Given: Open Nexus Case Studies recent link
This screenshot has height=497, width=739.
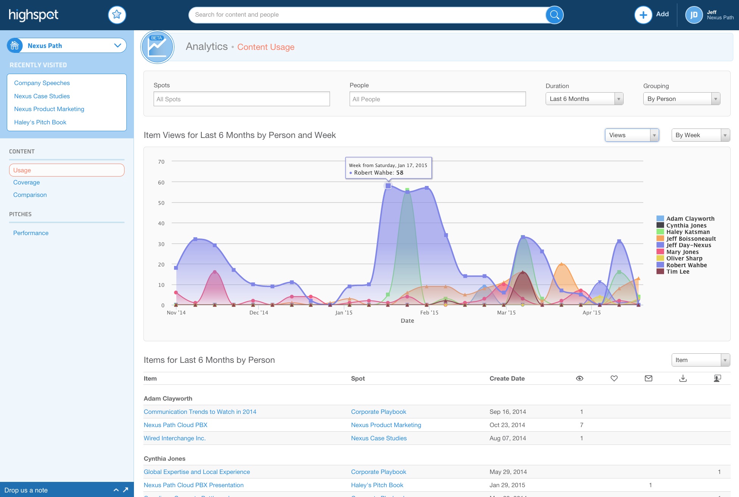Looking at the screenshot, I should tap(42, 96).
